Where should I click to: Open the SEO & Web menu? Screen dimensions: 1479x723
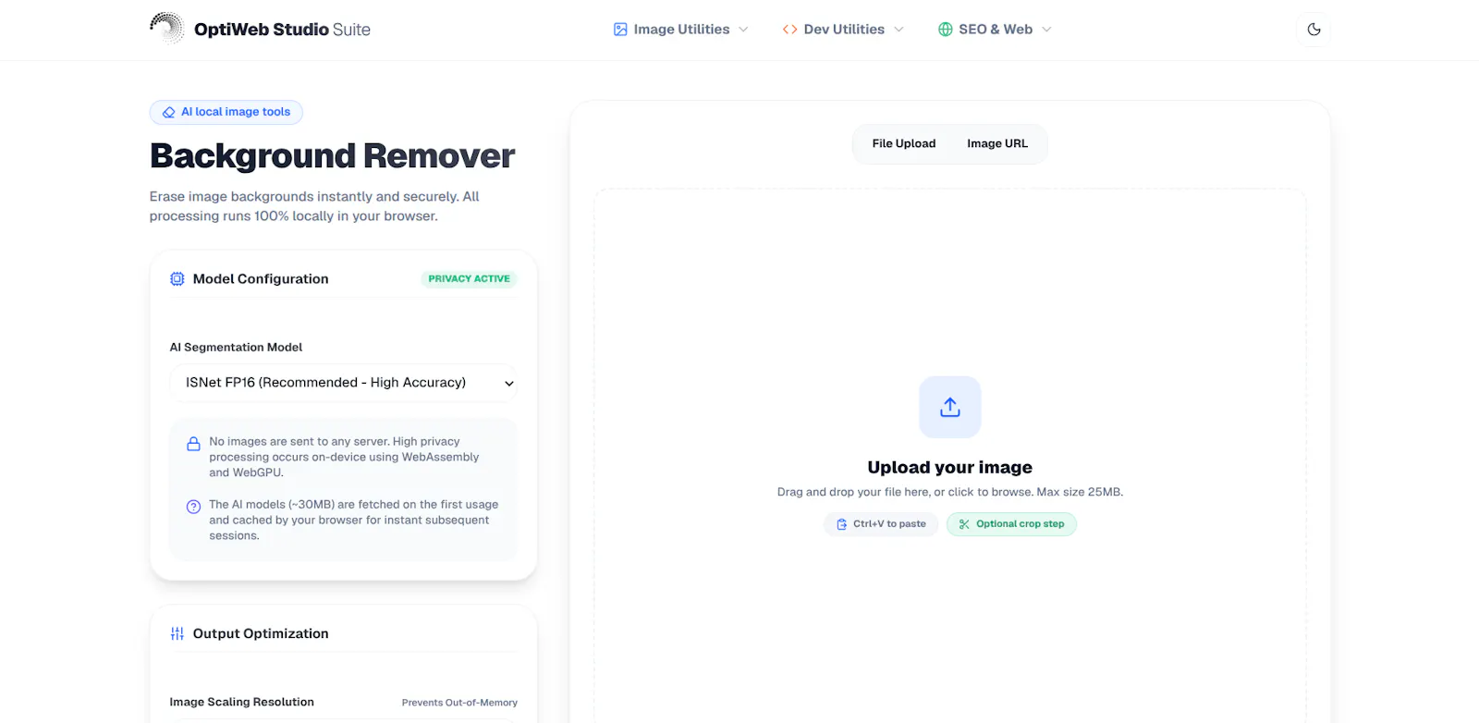pyautogui.click(x=995, y=30)
